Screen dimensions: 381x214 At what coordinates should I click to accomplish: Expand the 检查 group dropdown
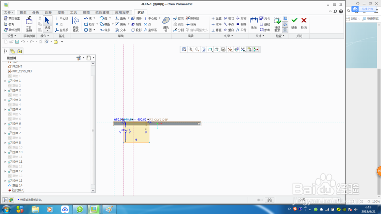[x=280, y=36]
